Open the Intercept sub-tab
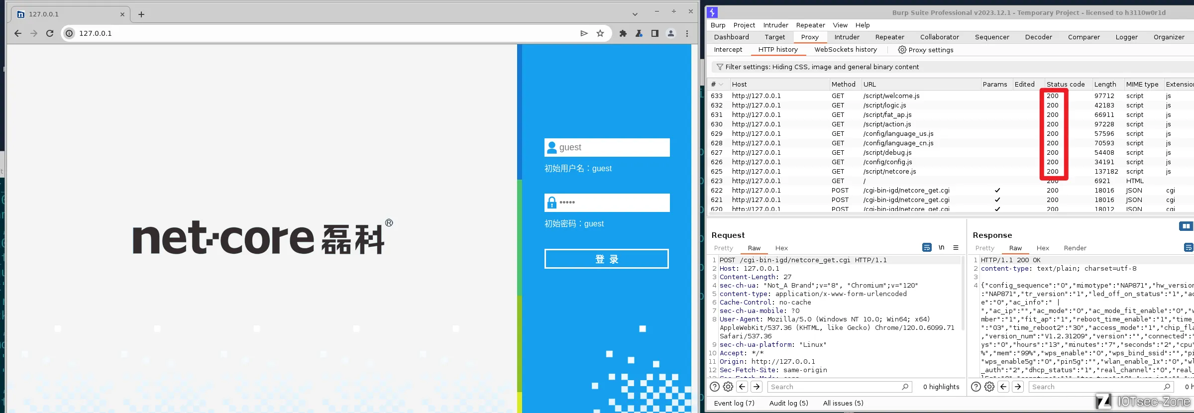This screenshot has width=1194, height=413. (728, 50)
